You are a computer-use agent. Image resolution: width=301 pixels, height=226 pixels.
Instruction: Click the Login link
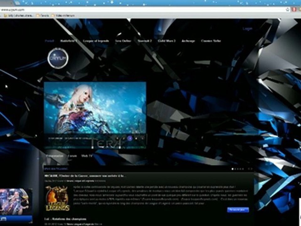point(247,29)
